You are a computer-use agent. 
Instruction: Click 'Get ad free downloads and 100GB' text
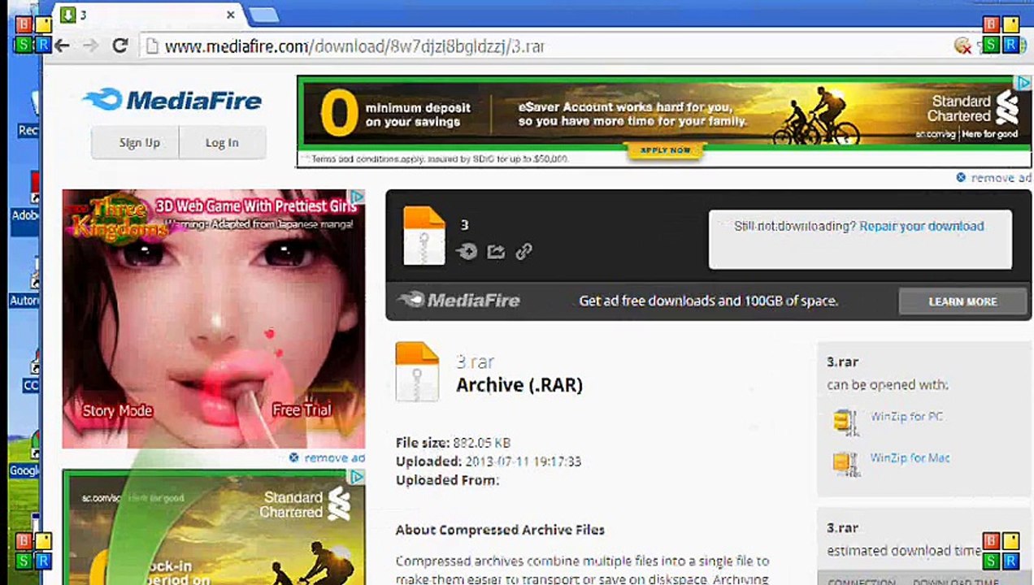[x=708, y=301]
